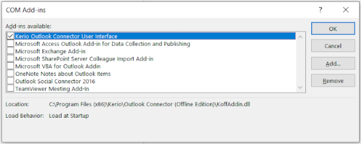Enable Microsoft Access Outlook Add-in checkbox
The height and width of the screenshot is (144, 361).
tap(10, 44)
